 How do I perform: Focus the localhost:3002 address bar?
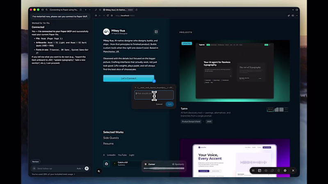tap(125, 16)
